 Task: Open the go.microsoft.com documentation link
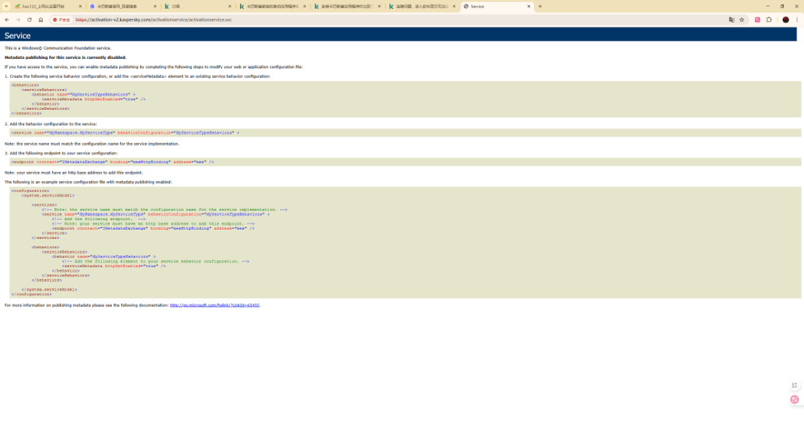(214, 305)
